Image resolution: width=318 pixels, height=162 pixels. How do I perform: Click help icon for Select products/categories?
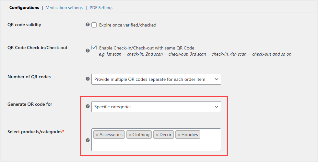pyautogui.click(x=88, y=140)
